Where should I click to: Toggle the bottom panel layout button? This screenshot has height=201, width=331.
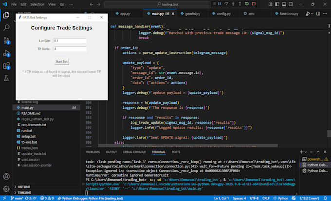[x=284, y=4]
